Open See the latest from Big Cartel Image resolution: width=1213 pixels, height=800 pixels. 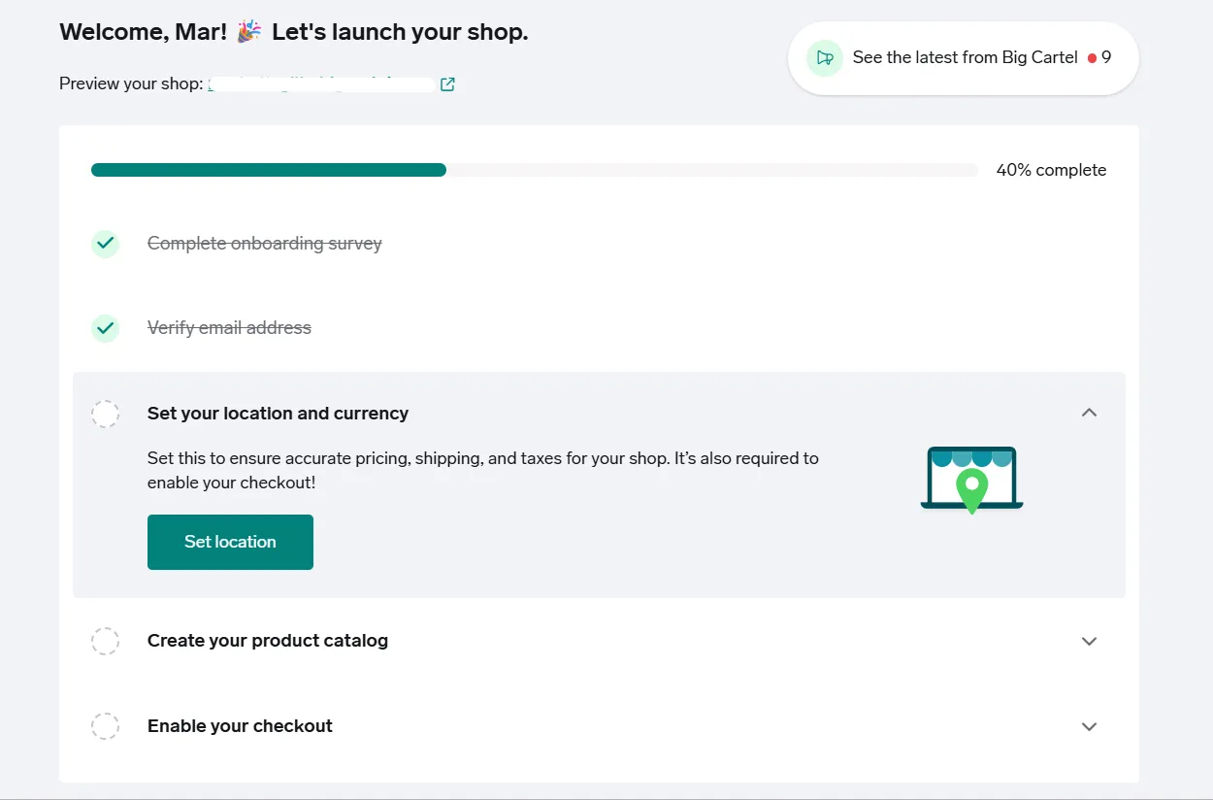(x=965, y=58)
